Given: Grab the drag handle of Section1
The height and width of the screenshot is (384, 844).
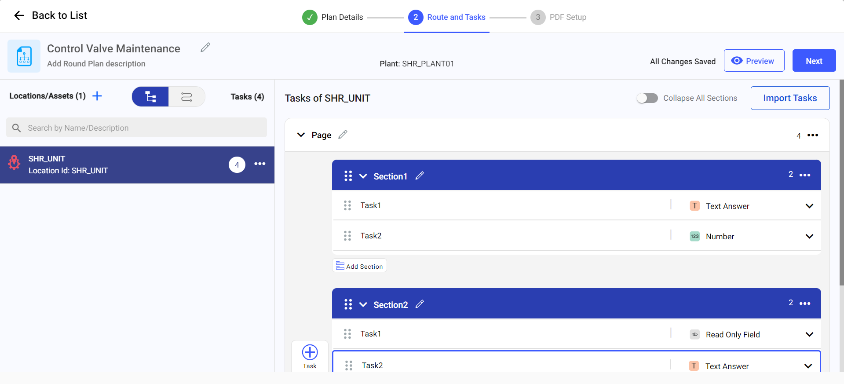Looking at the screenshot, I should [x=348, y=176].
